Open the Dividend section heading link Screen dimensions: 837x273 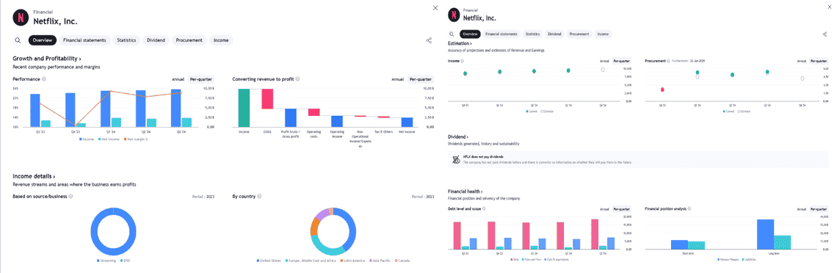tap(458, 137)
